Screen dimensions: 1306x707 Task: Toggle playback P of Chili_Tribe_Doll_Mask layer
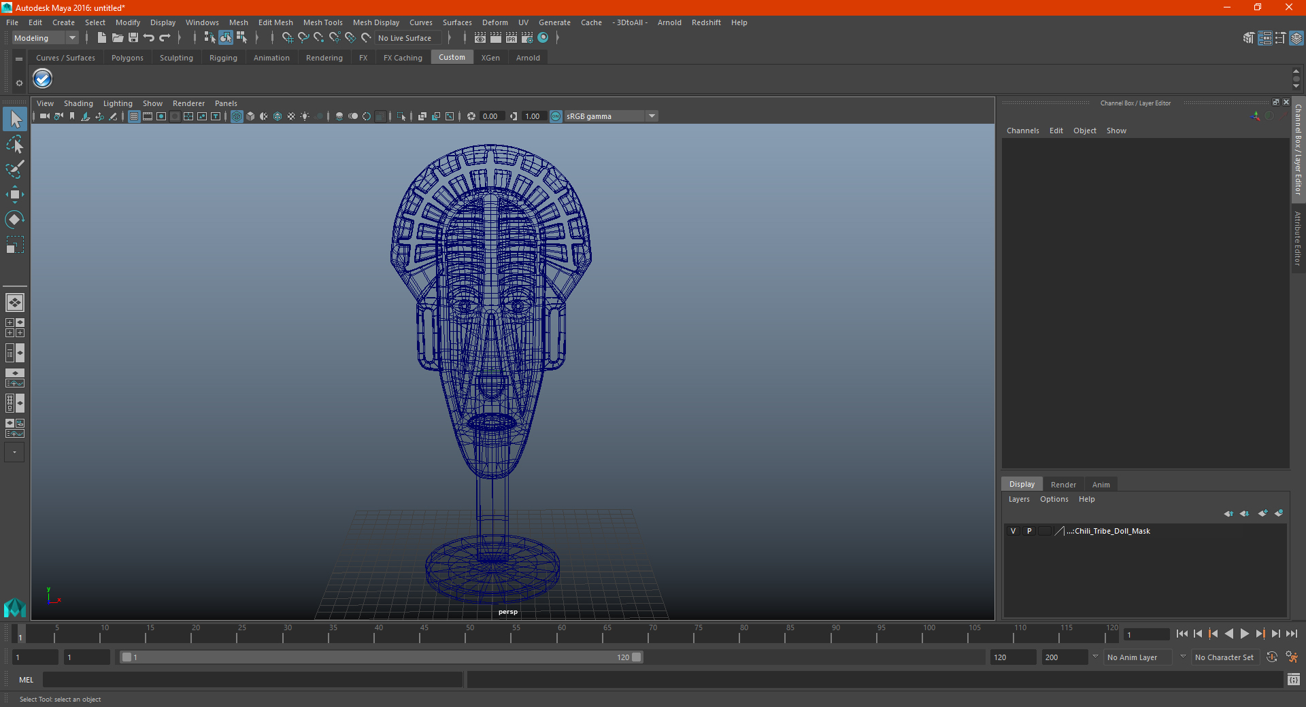(1029, 531)
